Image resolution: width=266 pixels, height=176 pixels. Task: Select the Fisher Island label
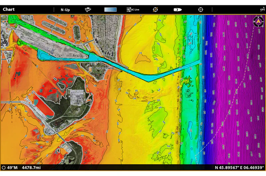click(104, 68)
